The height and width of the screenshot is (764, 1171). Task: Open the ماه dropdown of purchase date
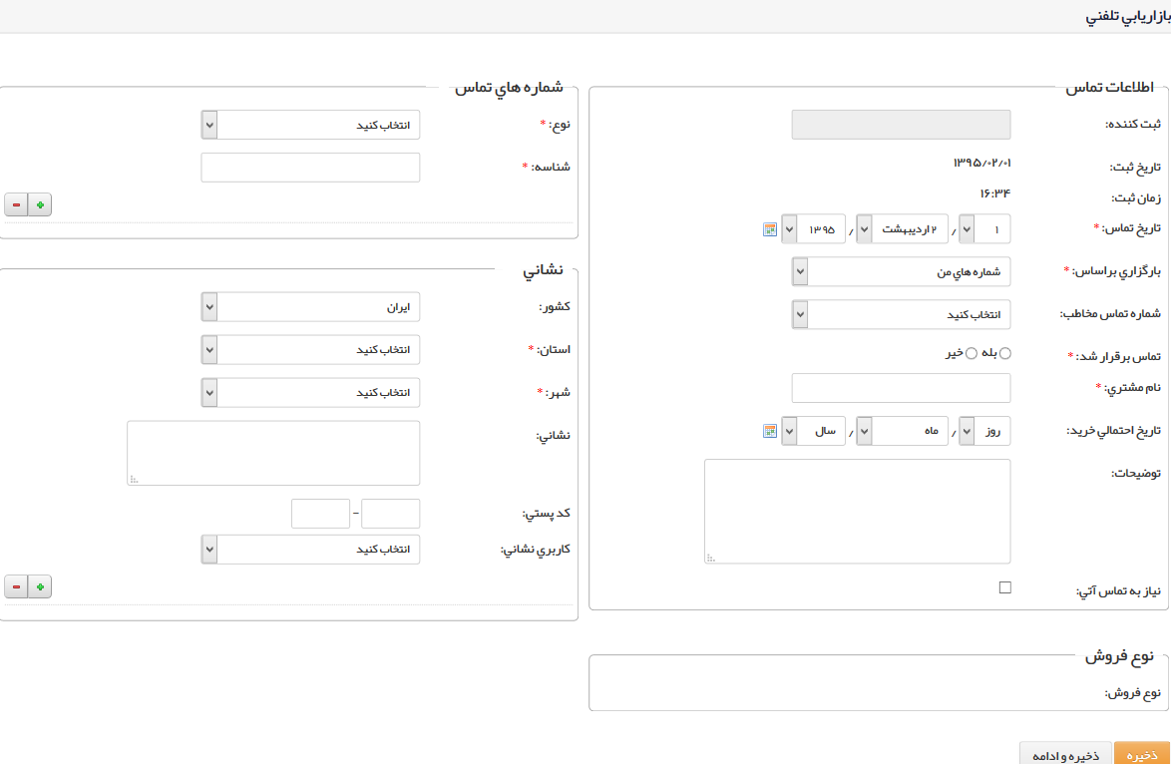pos(902,431)
